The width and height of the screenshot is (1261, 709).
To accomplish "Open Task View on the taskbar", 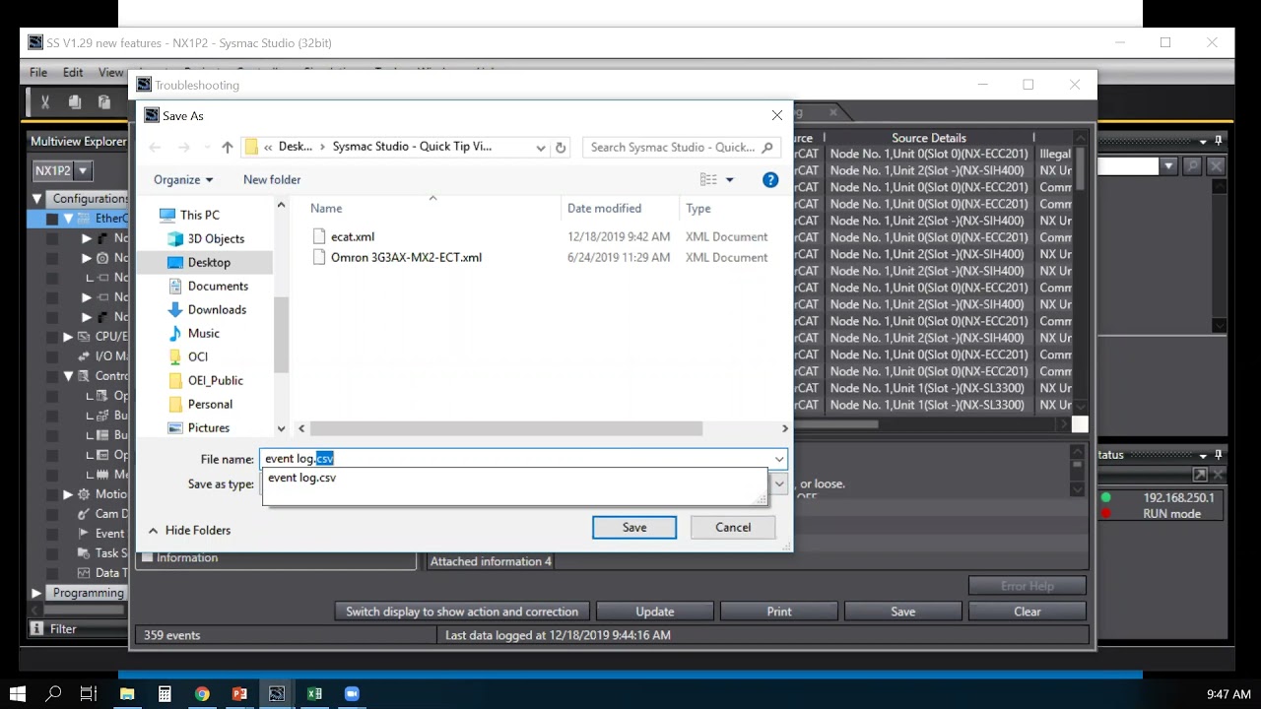I will [89, 693].
